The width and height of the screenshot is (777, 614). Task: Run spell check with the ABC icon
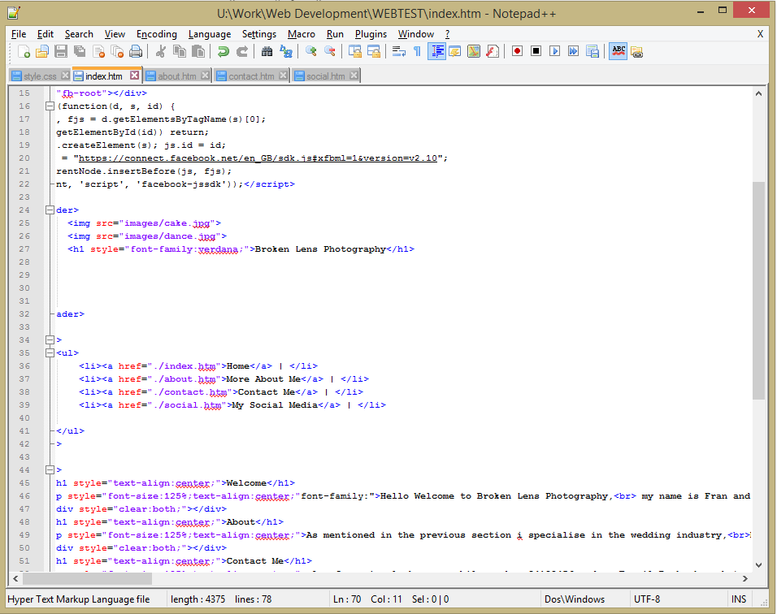click(618, 50)
